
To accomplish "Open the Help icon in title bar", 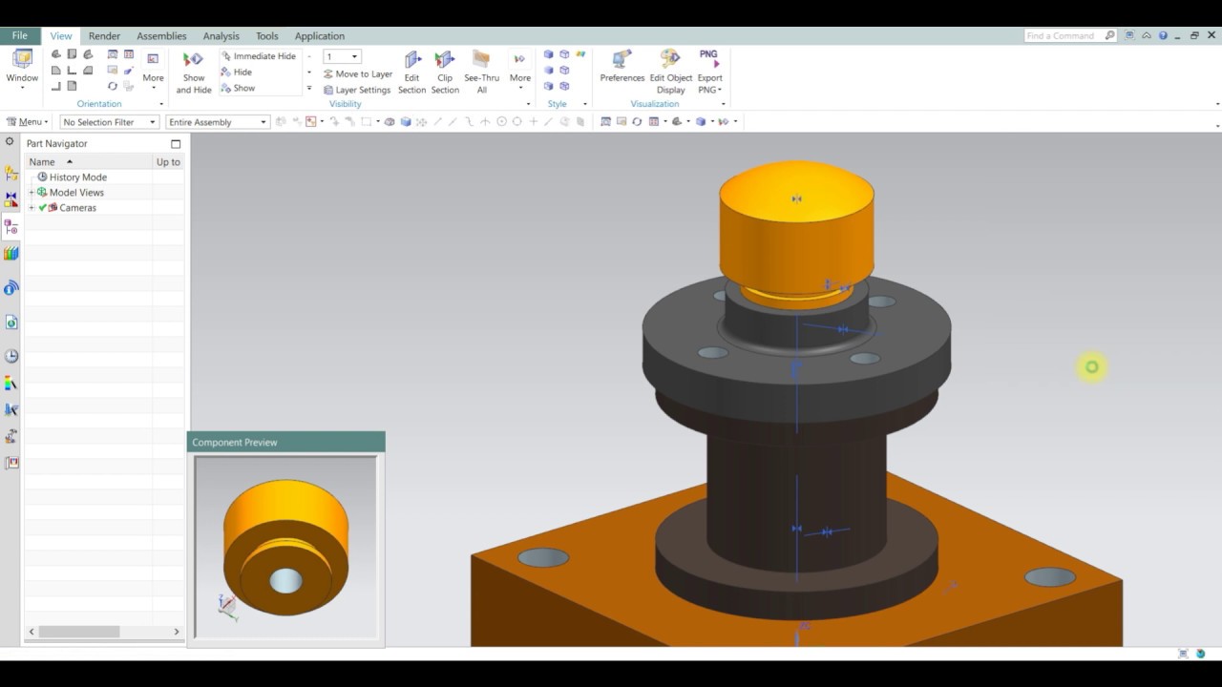I will point(1163,36).
